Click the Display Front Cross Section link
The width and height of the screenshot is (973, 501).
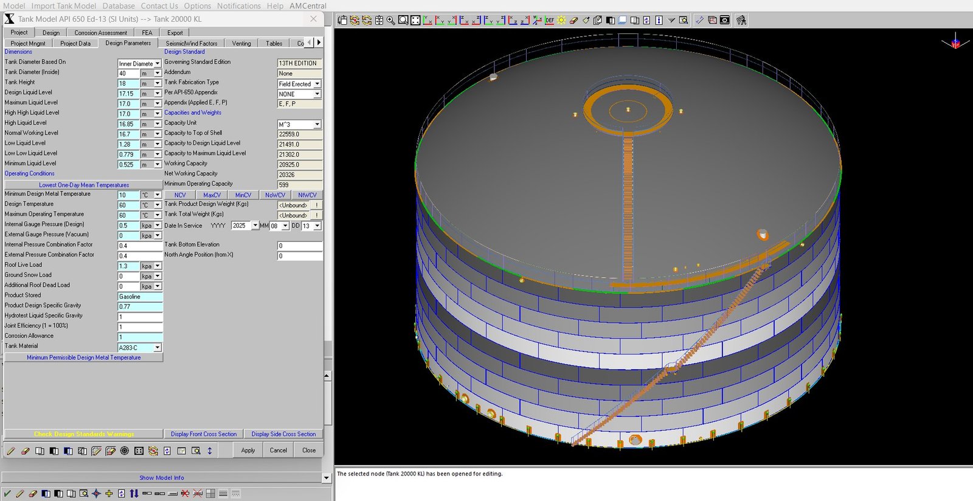click(203, 434)
